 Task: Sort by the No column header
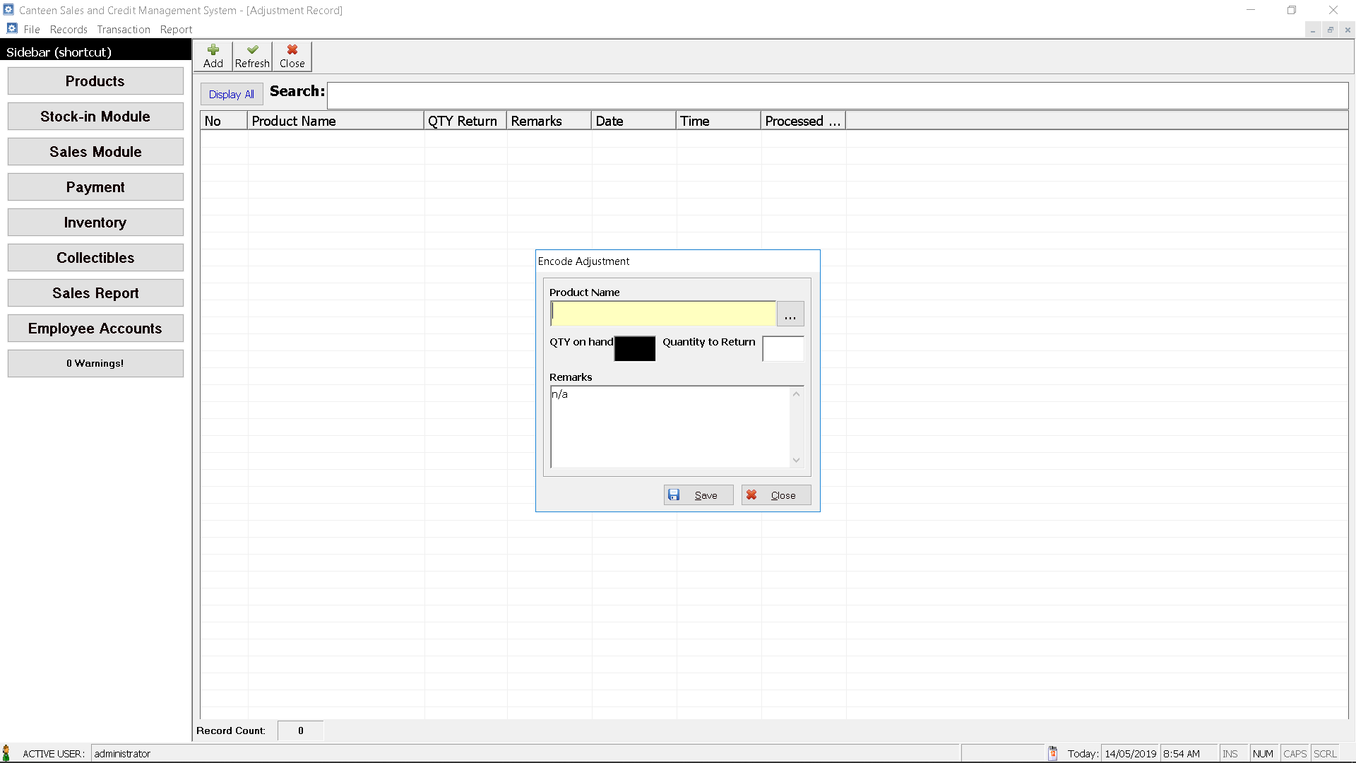pos(224,121)
